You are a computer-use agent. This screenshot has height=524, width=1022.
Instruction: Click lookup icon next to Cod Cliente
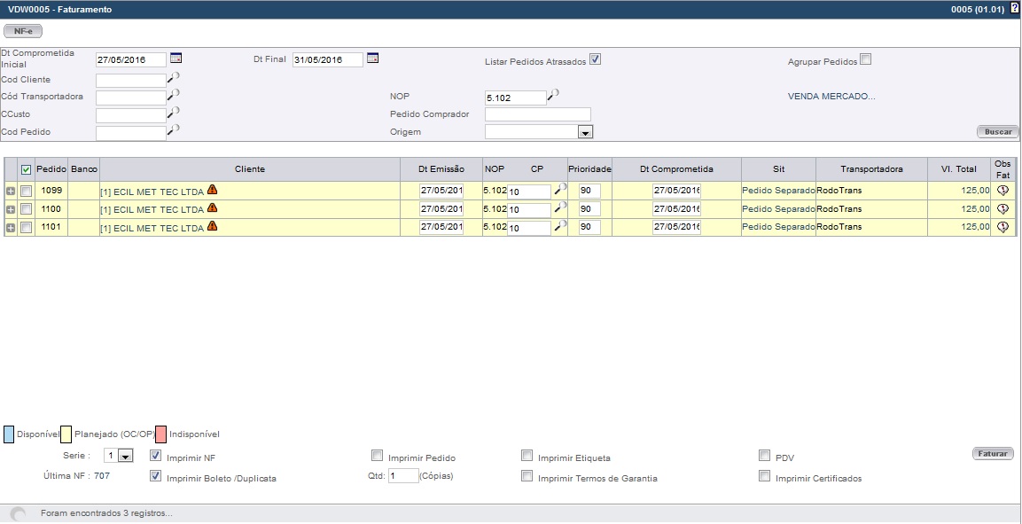(174, 78)
